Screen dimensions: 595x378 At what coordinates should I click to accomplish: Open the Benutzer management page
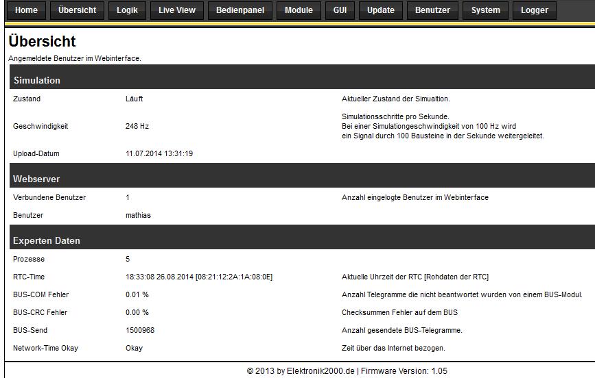432,10
